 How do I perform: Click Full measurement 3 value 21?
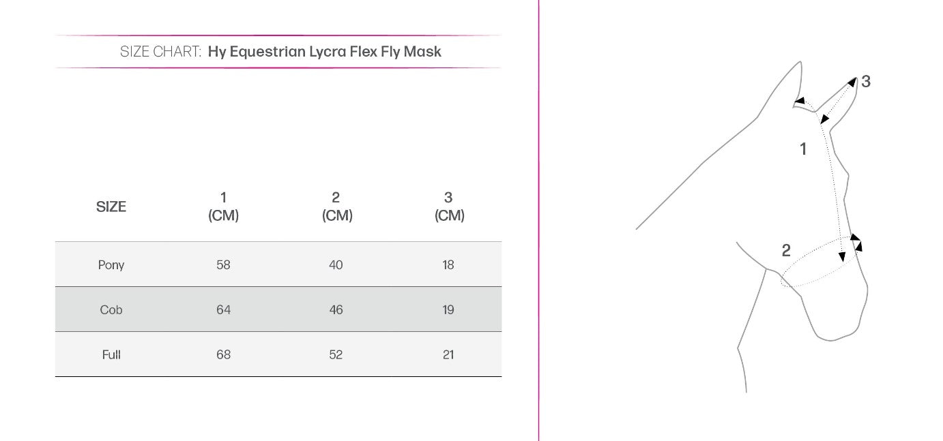(448, 354)
